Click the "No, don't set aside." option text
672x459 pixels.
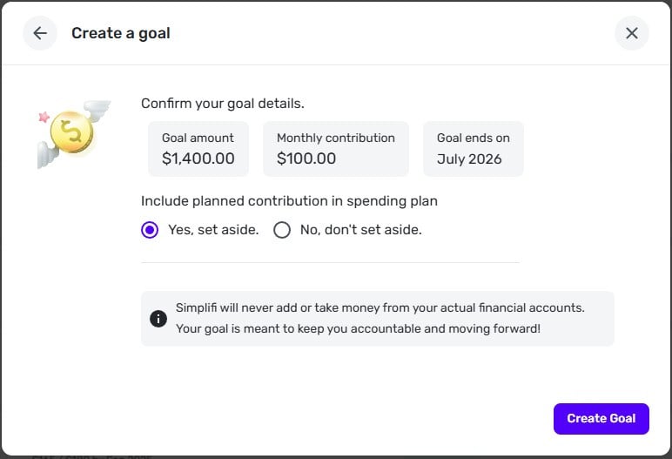(360, 230)
